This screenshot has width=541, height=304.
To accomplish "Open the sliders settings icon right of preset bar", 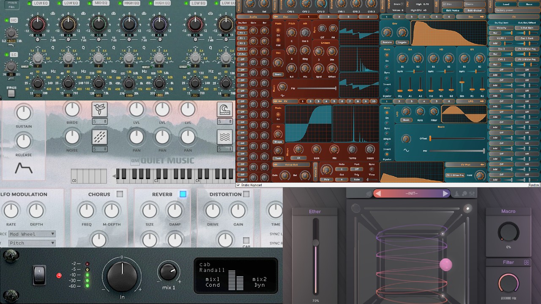I will coord(473,193).
